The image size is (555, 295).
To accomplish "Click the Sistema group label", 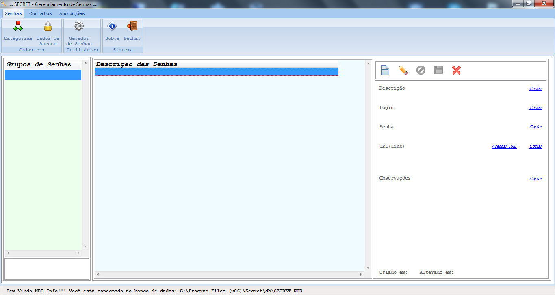I will (123, 50).
